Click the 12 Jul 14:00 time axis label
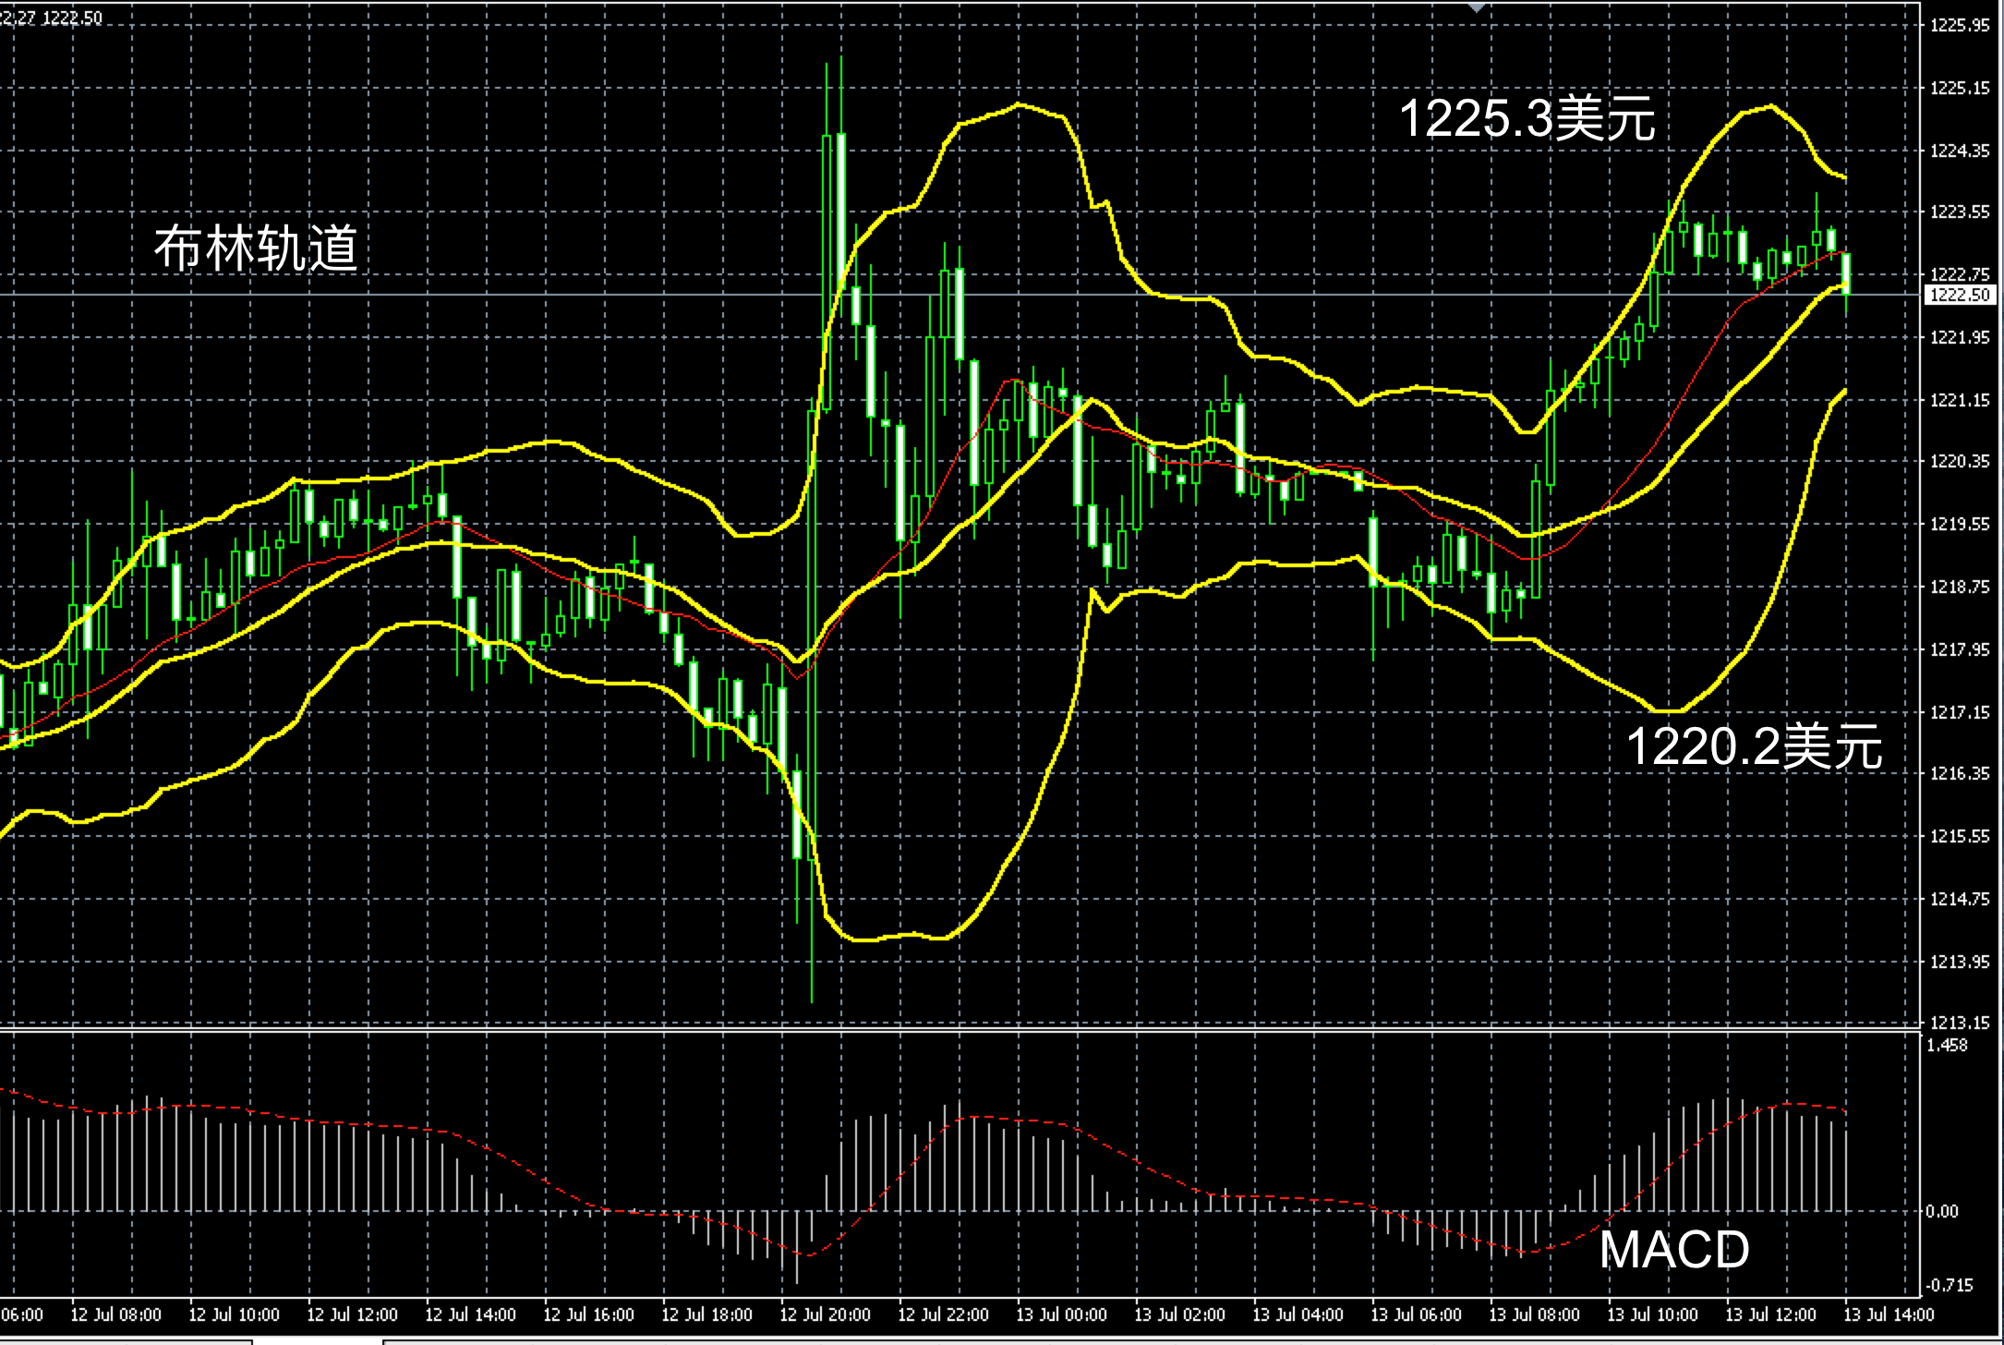This screenshot has width=2004, height=1345. [470, 1315]
